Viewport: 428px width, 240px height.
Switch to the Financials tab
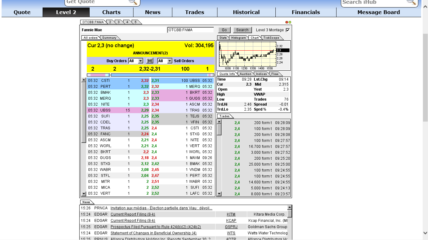(306, 12)
